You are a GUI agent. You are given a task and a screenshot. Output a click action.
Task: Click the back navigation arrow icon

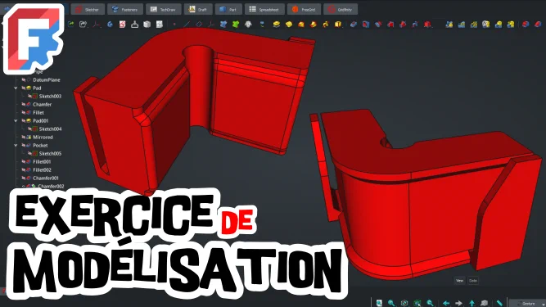point(445,303)
